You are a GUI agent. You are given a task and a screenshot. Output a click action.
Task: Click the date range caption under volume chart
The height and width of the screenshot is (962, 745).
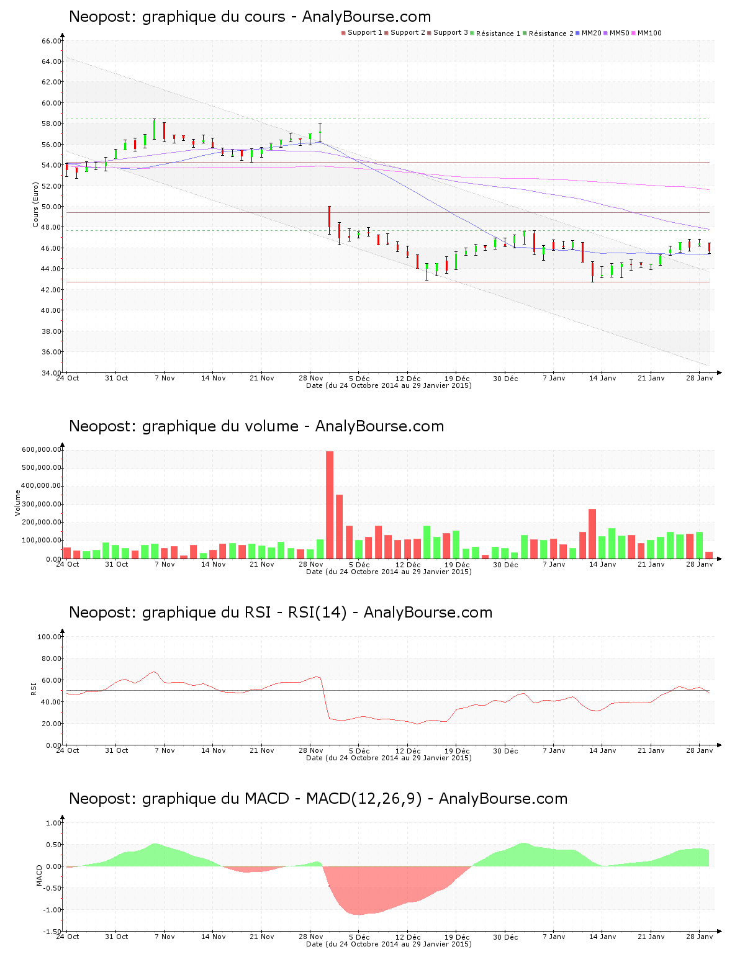tap(389, 572)
